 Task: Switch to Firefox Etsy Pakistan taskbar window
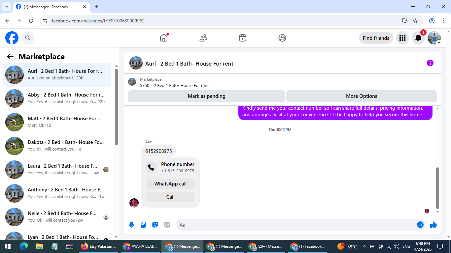(x=99, y=246)
